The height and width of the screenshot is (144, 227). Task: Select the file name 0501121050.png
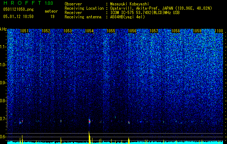[x=18, y=9]
